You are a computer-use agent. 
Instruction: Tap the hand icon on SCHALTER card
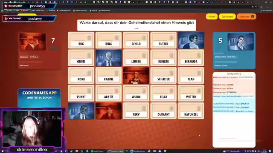(x=171, y=73)
